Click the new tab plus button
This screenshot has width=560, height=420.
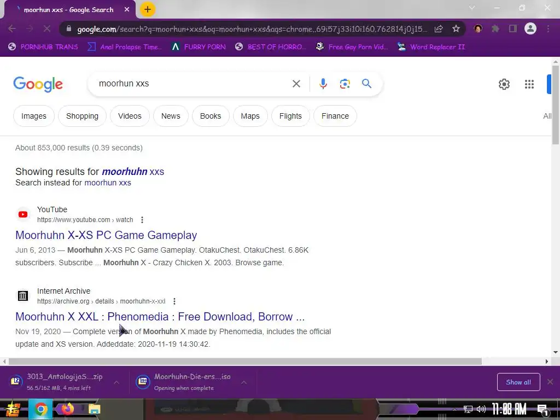pos(148,10)
